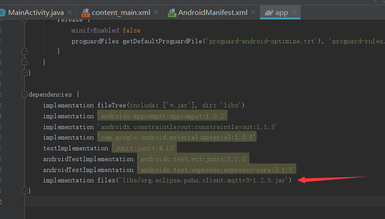Viewport: 385px width, 219px height.
Task: Close the MainActivity.java tab
Action: coord(70,12)
